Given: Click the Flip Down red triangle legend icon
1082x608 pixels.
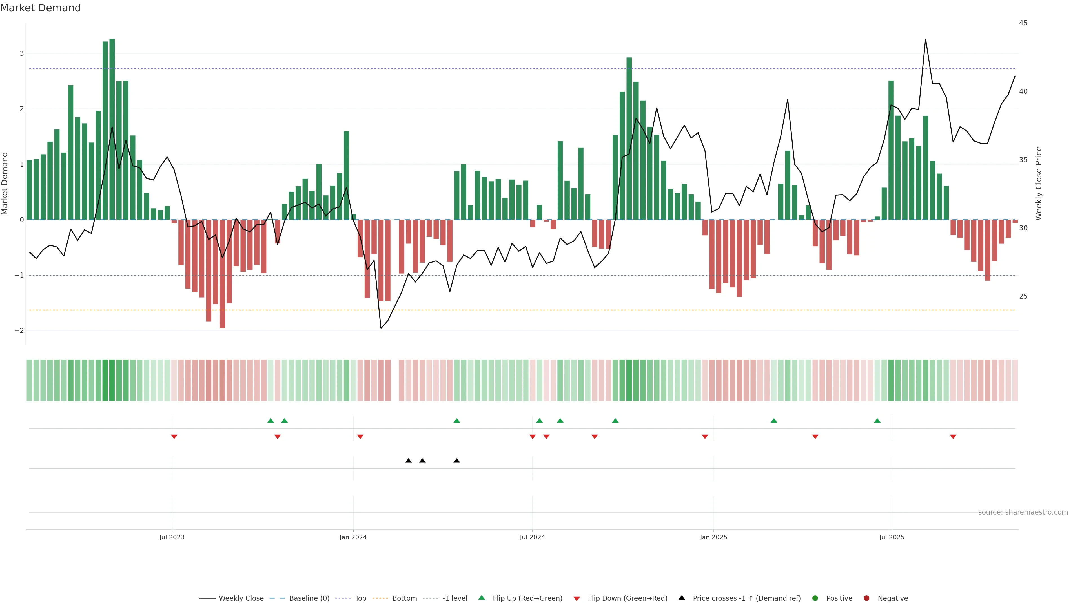Looking at the screenshot, I should click(577, 598).
